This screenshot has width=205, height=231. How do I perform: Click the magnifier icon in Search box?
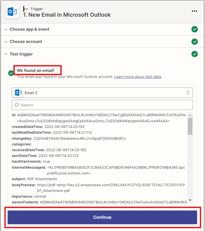pos(17,105)
